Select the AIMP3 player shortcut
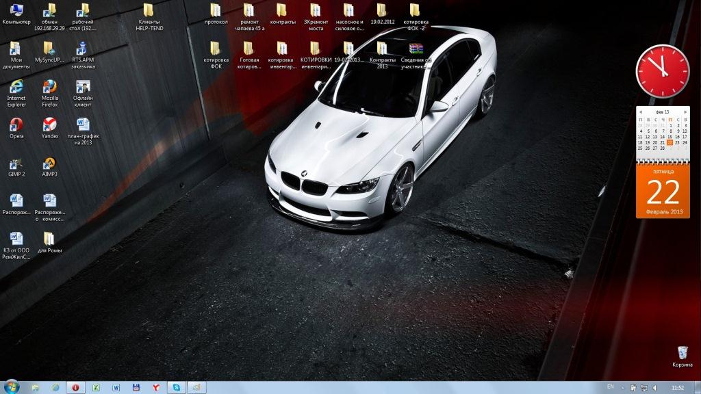701x394 pixels. coord(49,164)
